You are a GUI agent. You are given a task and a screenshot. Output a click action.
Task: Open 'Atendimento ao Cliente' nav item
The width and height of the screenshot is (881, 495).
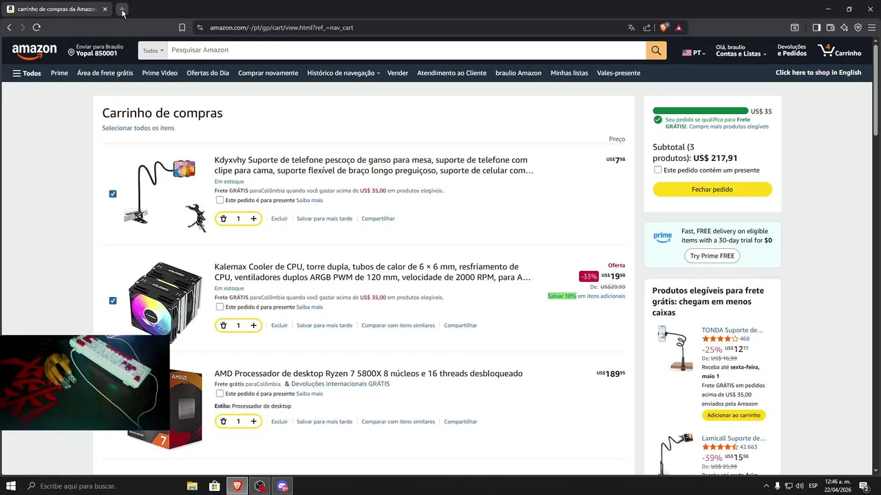click(x=452, y=73)
